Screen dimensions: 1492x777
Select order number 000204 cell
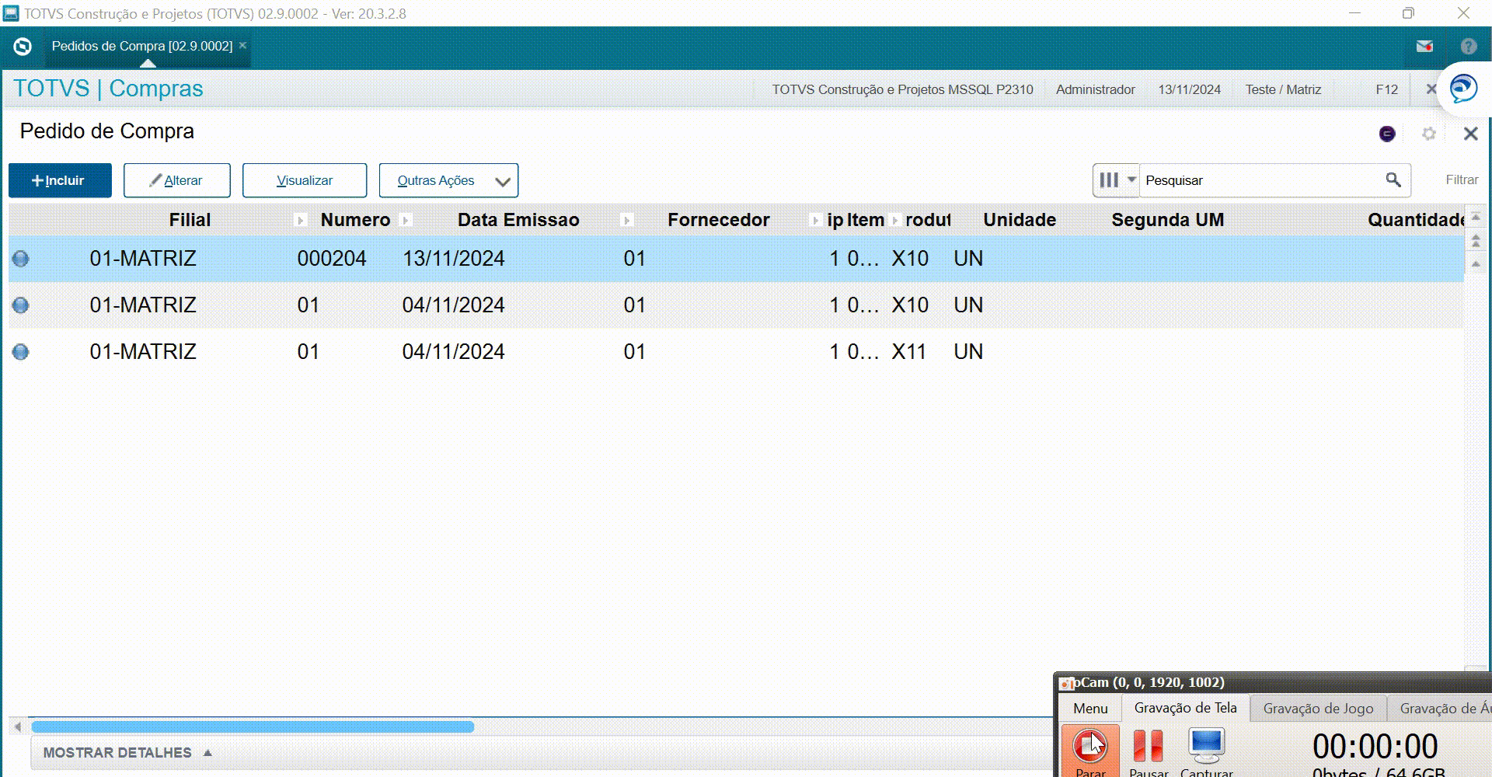click(332, 259)
